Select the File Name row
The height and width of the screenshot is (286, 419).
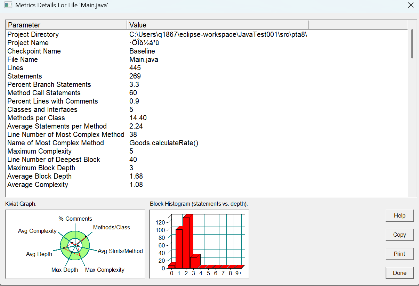click(207, 59)
